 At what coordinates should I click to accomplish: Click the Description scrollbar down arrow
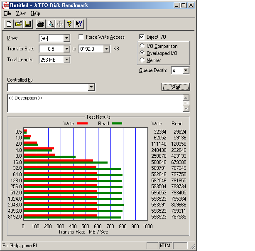click(x=186, y=109)
